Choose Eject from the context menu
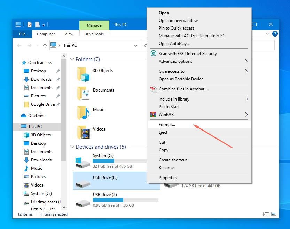Image resolution: width=290 pixels, height=229 pixels. point(164,132)
